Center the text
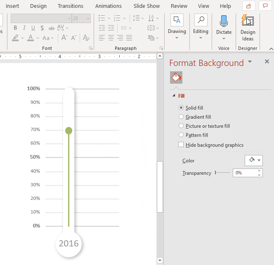 coord(111,38)
